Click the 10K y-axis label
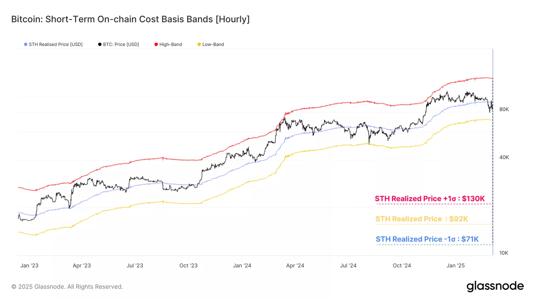This screenshot has width=535, height=300. tap(504, 253)
